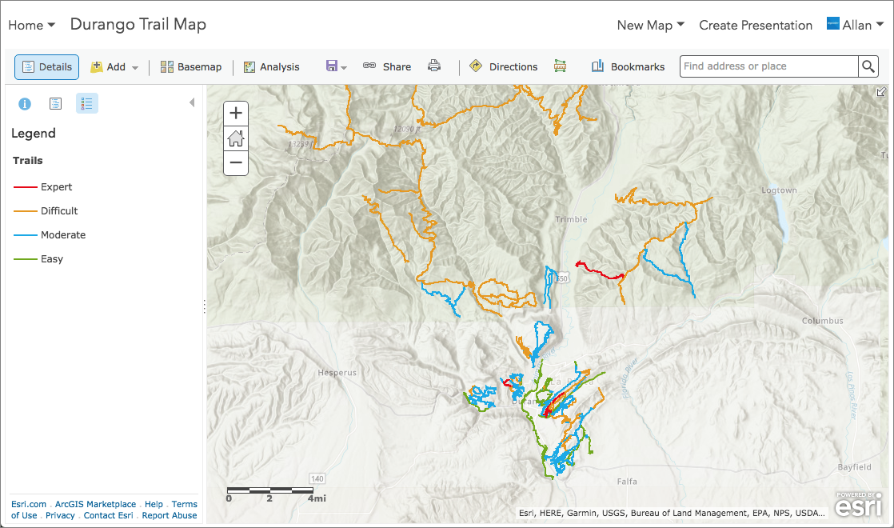Screen dimensions: 894x528
Task: Open the New Map dropdown
Action: [650, 25]
